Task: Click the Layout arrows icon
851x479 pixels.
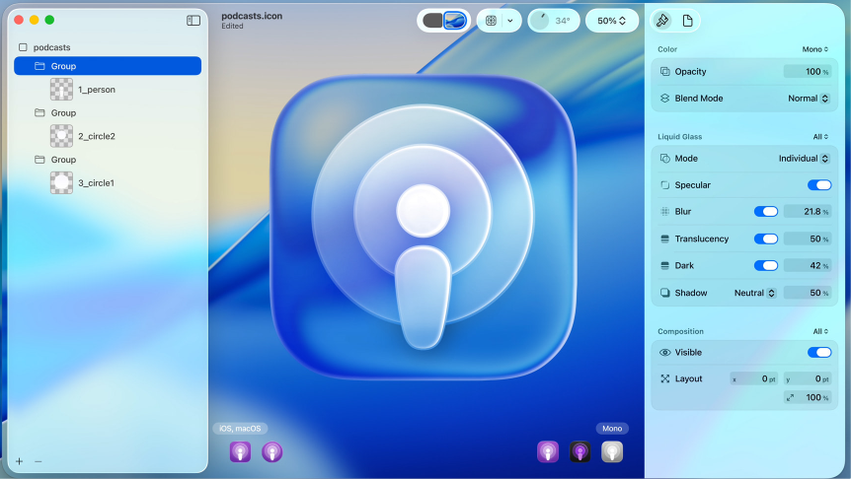Action: [x=664, y=378]
